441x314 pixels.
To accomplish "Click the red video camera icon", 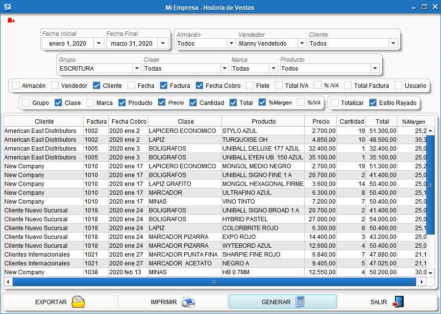I will [x=11, y=20].
